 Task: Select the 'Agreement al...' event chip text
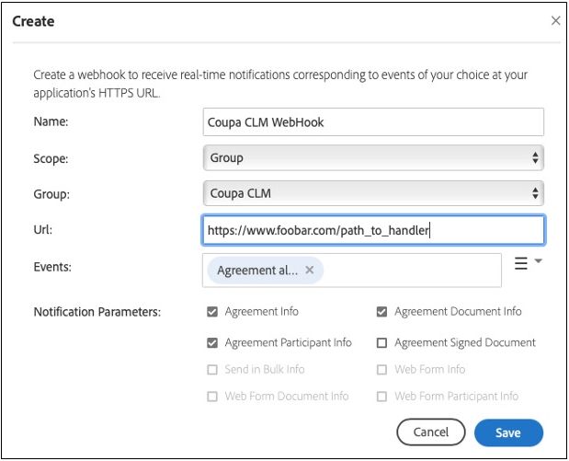tap(257, 271)
